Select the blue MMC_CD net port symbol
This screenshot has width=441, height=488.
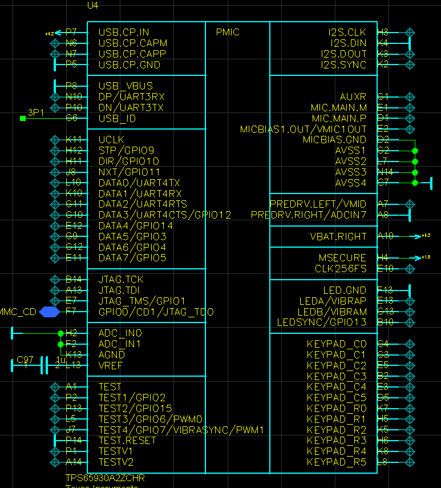coord(50,312)
